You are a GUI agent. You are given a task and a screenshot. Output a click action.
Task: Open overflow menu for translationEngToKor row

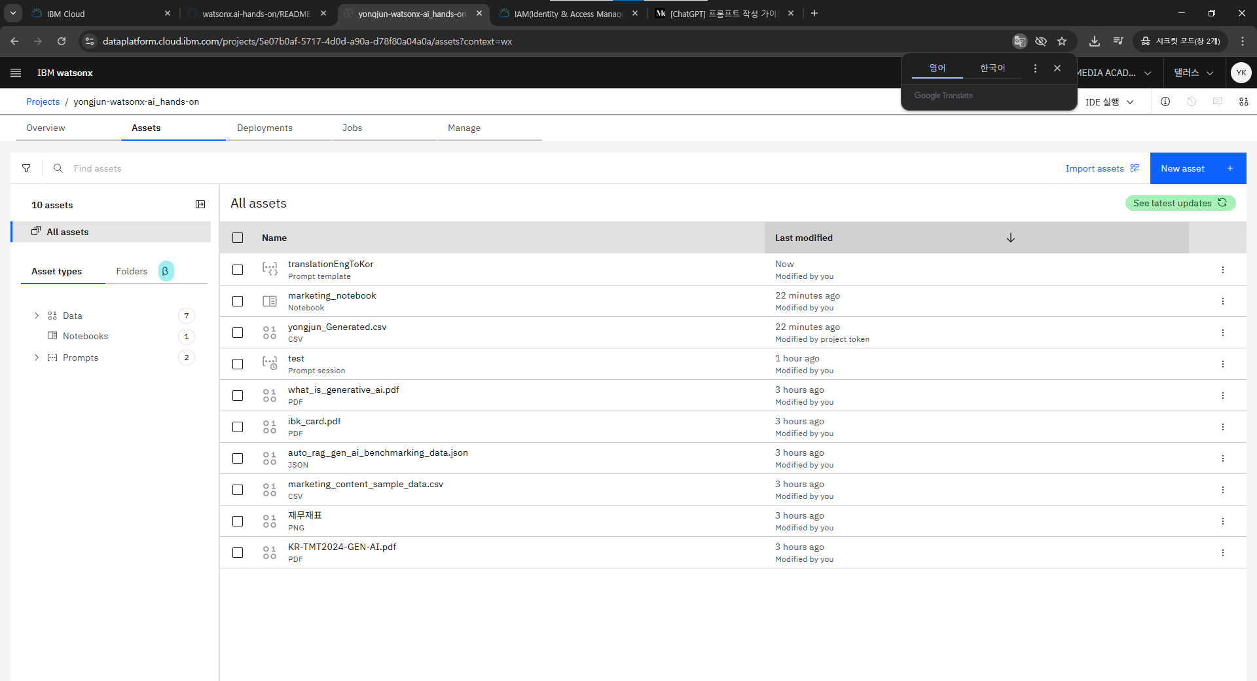pyautogui.click(x=1222, y=270)
